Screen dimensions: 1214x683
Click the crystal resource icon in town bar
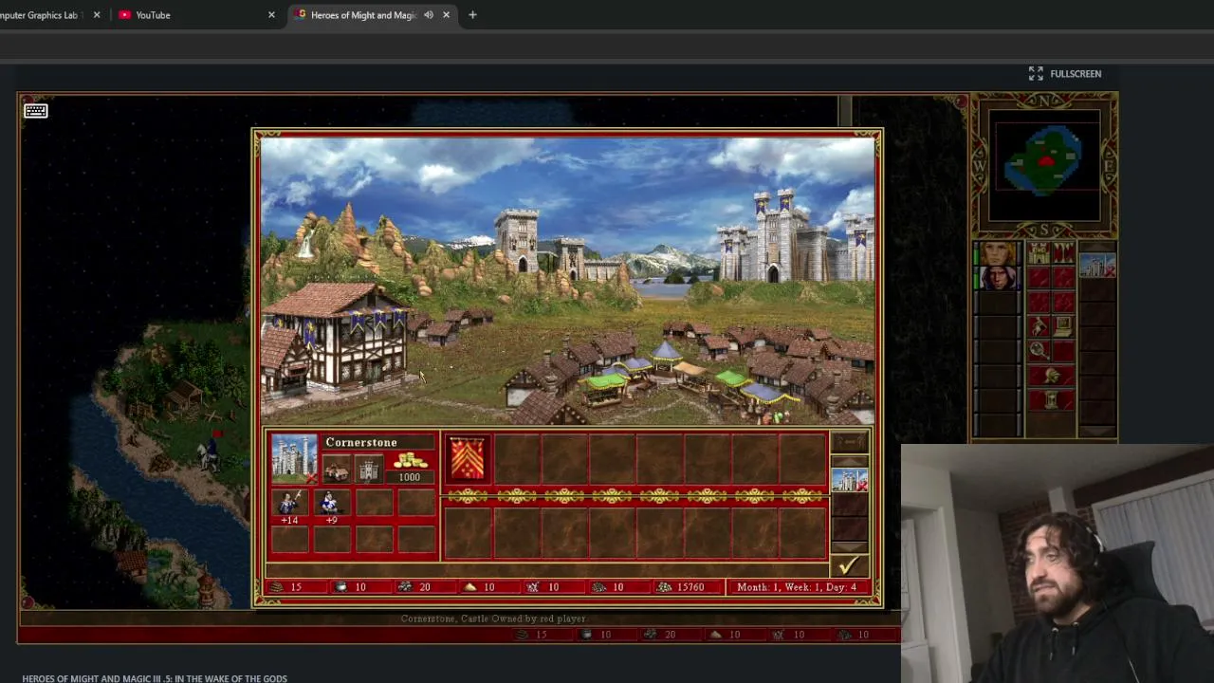coord(533,587)
